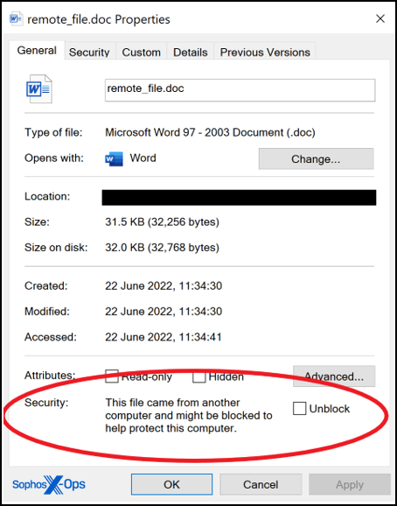Screen dimensions: 397x506
Task: Open Advanced... attributes
Action: click(334, 376)
